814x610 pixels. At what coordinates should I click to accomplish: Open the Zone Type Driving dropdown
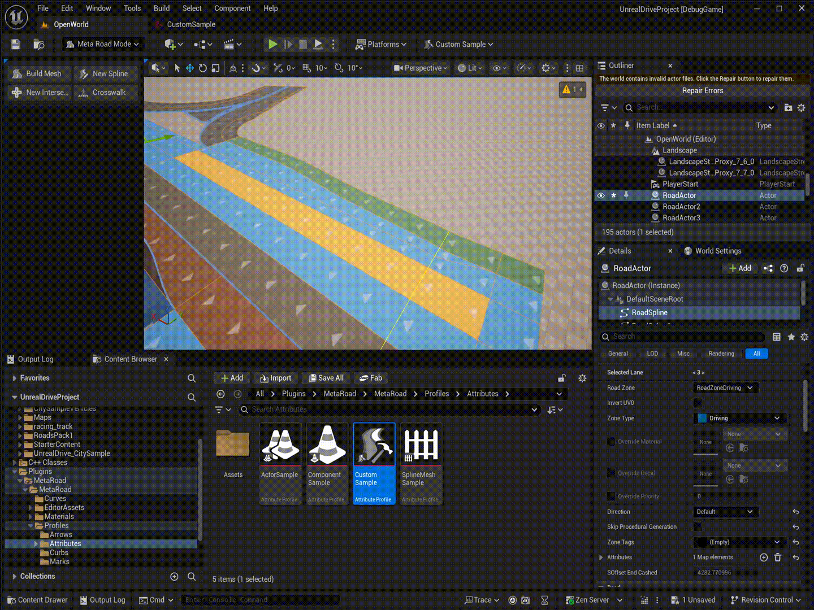739,418
